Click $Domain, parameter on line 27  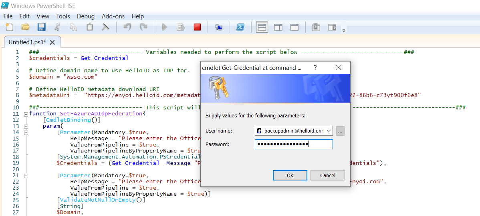[70, 212]
